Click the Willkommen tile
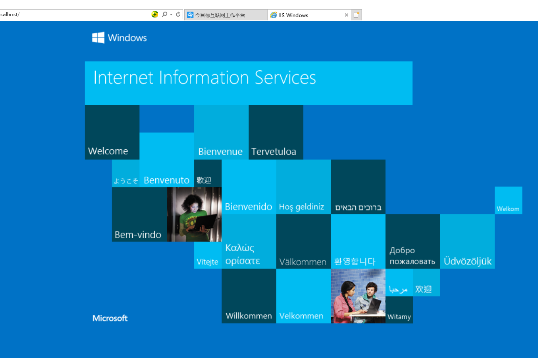 click(249, 296)
